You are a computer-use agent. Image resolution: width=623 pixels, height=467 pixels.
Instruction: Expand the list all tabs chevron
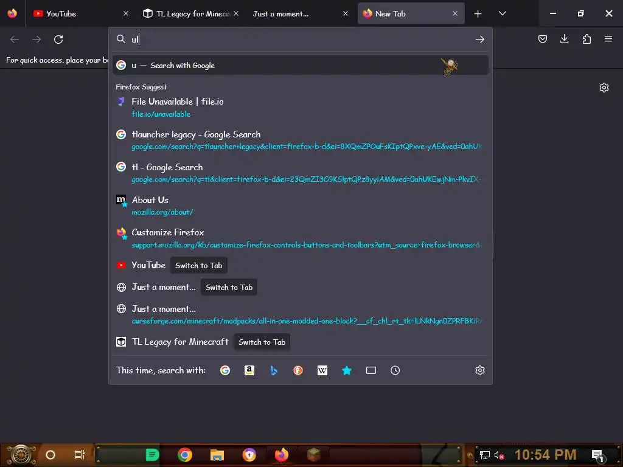click(x=502, y=13)
